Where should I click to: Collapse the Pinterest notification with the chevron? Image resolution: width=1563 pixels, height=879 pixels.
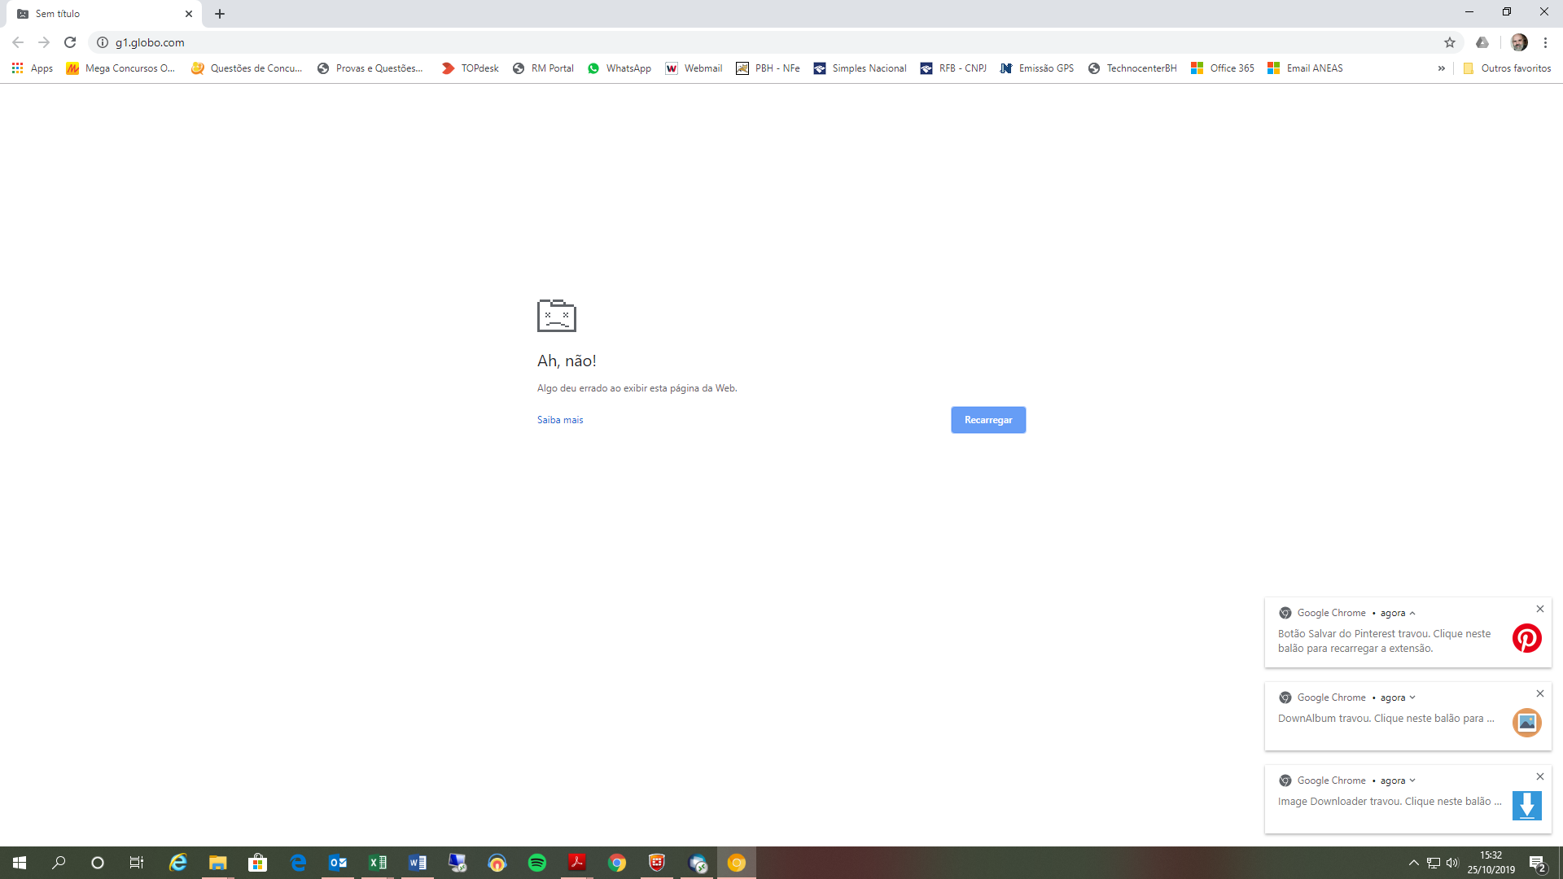tap(1412, 613)
